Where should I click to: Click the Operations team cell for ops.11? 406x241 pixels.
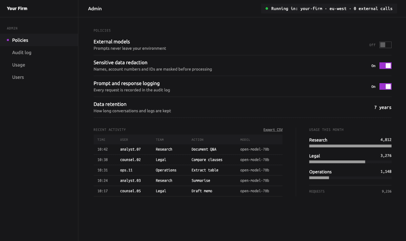pos(166,170)
